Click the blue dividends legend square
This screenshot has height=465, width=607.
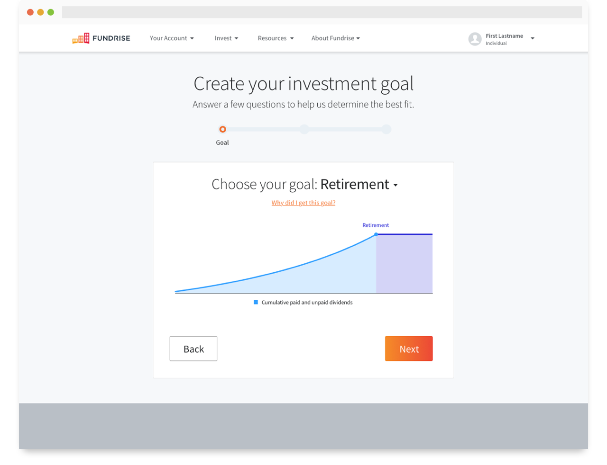coord(256,302)
